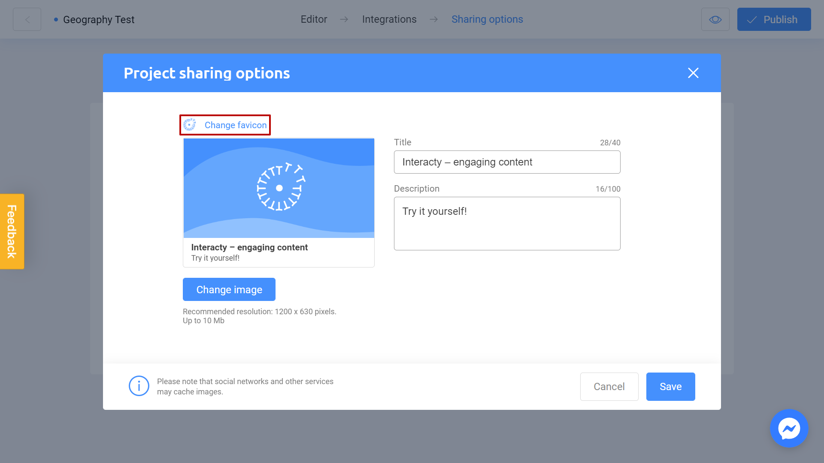Screen dimensions: 824x463
Task: Switch to the Integrations step
Action: tap(389, 20)
